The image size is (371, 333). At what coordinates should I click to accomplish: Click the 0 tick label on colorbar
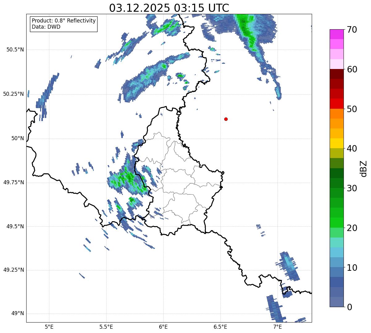(x=349, y=307)
